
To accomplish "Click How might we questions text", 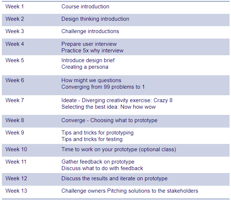I will click(x=91, y=80).
